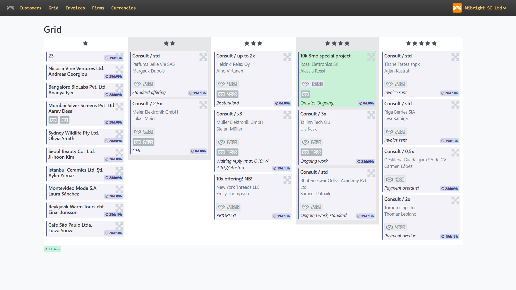
Task: Click the empty invoice icon on Rossi Elettronica card
Action: (305, 94)
